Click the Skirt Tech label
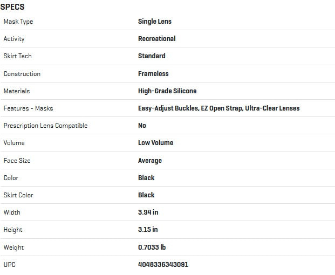335x275 pixels. pyautogui.click(x=17, y=56)
